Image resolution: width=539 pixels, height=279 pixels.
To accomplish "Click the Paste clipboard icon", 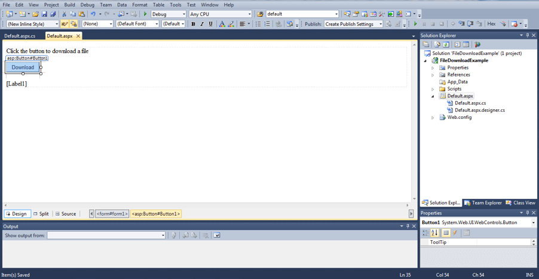I will [x=82, y=14].
